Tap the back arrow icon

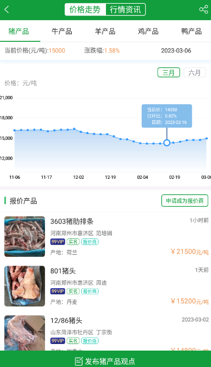[7, 9]
